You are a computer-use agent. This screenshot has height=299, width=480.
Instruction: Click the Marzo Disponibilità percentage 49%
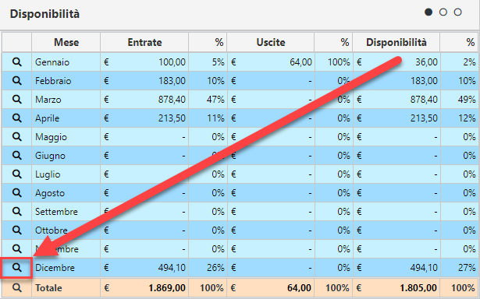(x=467, y=99)
